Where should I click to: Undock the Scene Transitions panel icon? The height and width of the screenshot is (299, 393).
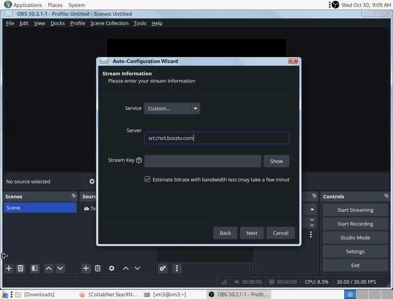pos(314,196)
